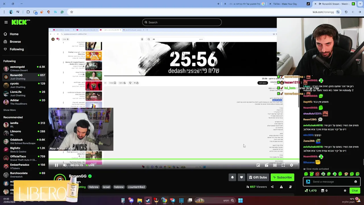The height and width of the screenshot is (205, 364).
Task: Open recommended channel iamRa
Action: point(24,124)
